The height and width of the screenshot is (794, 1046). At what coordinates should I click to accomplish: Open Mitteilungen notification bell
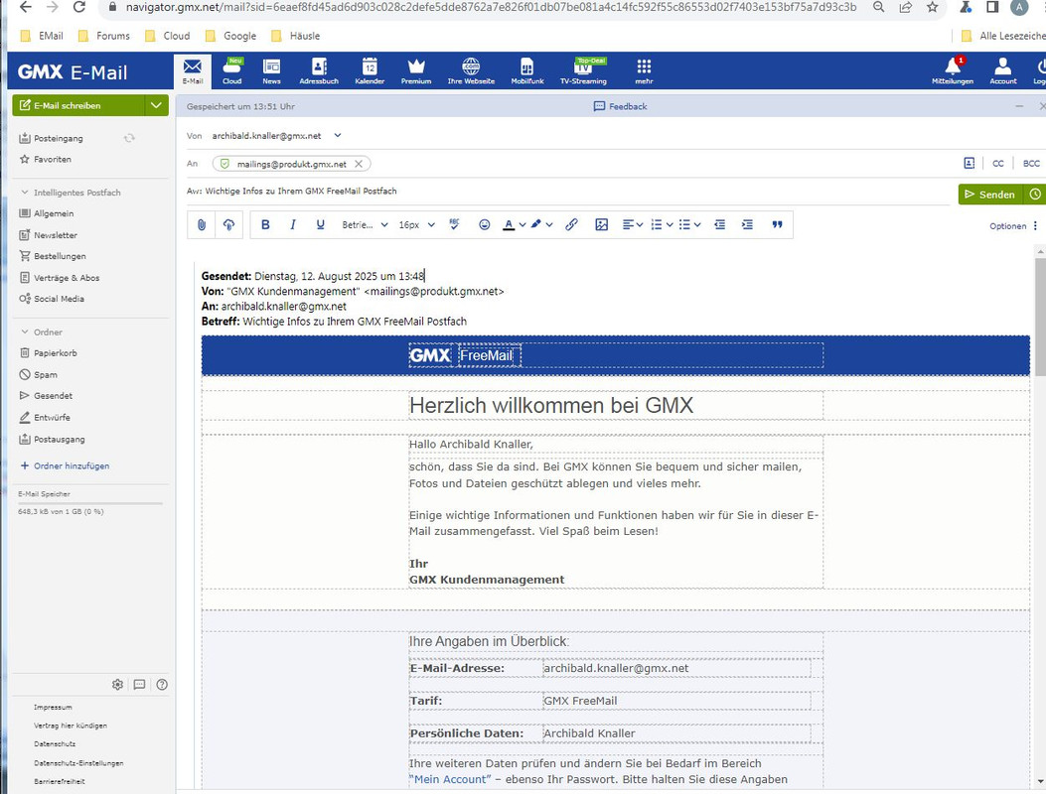point(953,70)
